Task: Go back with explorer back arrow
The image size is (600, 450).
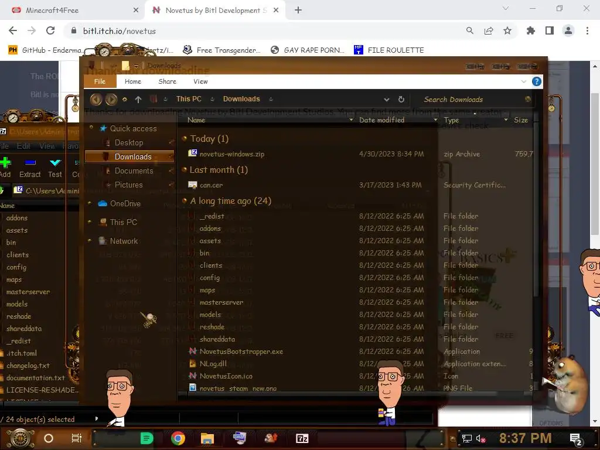Action: click(x=96, y=100)
